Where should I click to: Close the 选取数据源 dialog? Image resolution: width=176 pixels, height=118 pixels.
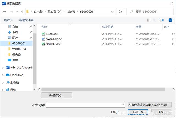click(172, 4)
